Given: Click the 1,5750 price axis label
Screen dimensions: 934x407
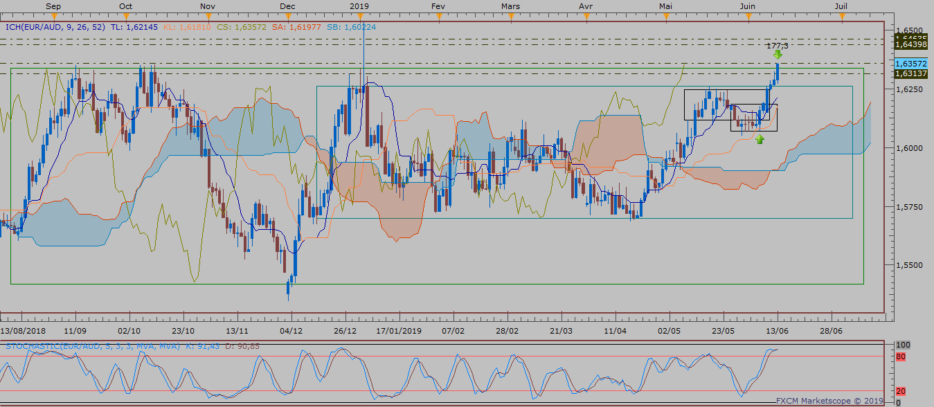Looking at the screenshot, I should tap(908, 207).
